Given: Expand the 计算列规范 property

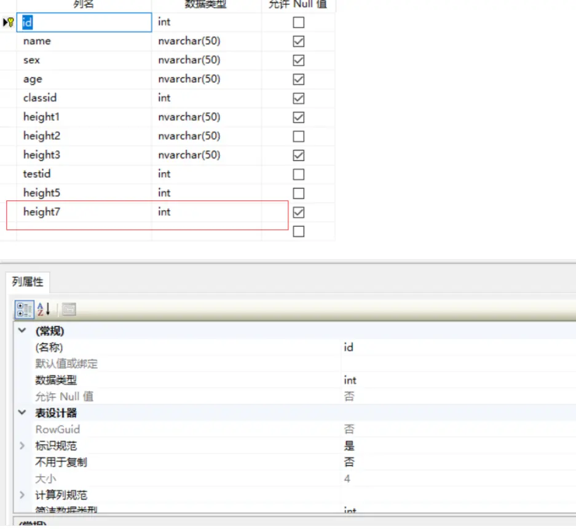Looking at the screenshot, I should 22,495.
